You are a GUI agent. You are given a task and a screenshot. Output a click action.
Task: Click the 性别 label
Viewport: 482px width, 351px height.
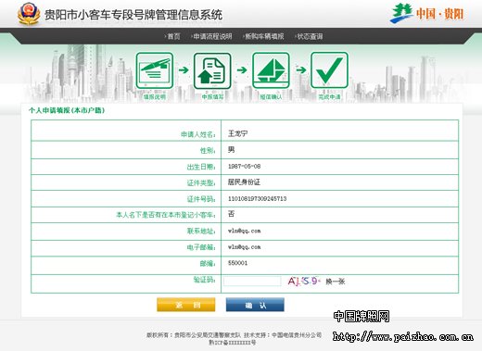click(x=208, y=151)
